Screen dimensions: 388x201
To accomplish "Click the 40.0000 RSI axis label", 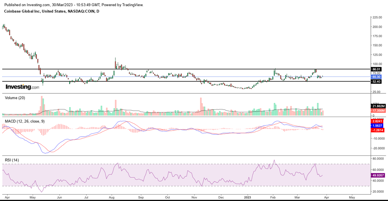I will pos(379,181).
